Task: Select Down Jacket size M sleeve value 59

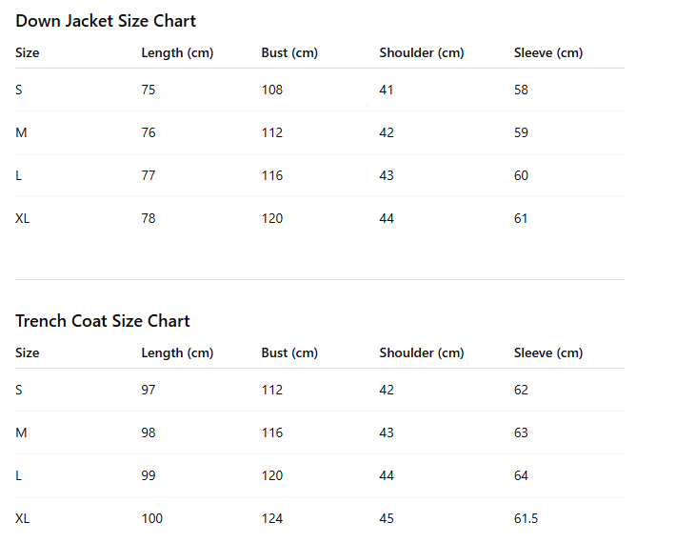Action: coord(521,132)
